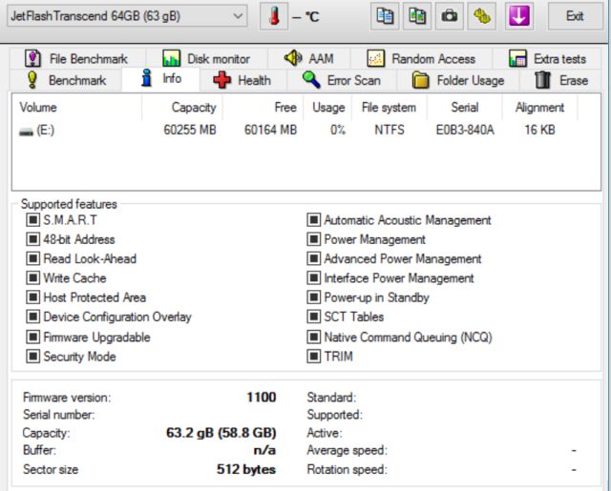The width and height of the screenshot is (611, 491).
Task: Toggle Native Command Queuing (NCQ) checkbox
Action: [313, 337]
